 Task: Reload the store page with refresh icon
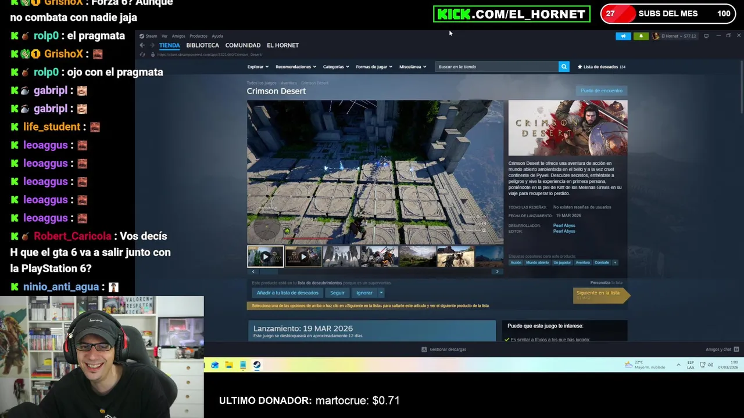tap(142, 55)
